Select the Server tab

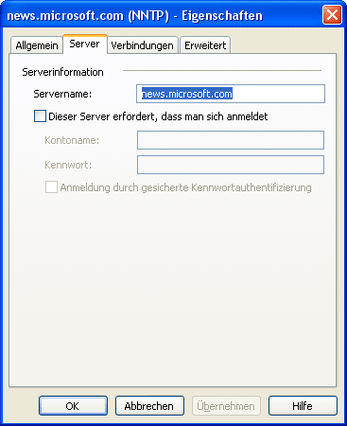(x=84, y=44)
